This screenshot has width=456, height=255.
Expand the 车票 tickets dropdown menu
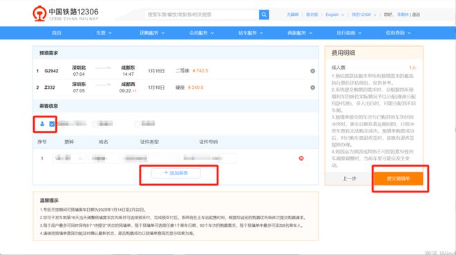point(104,33)
